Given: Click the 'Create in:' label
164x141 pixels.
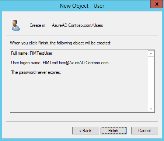Looking at the screenshot, I should click(x=38, y=25).
